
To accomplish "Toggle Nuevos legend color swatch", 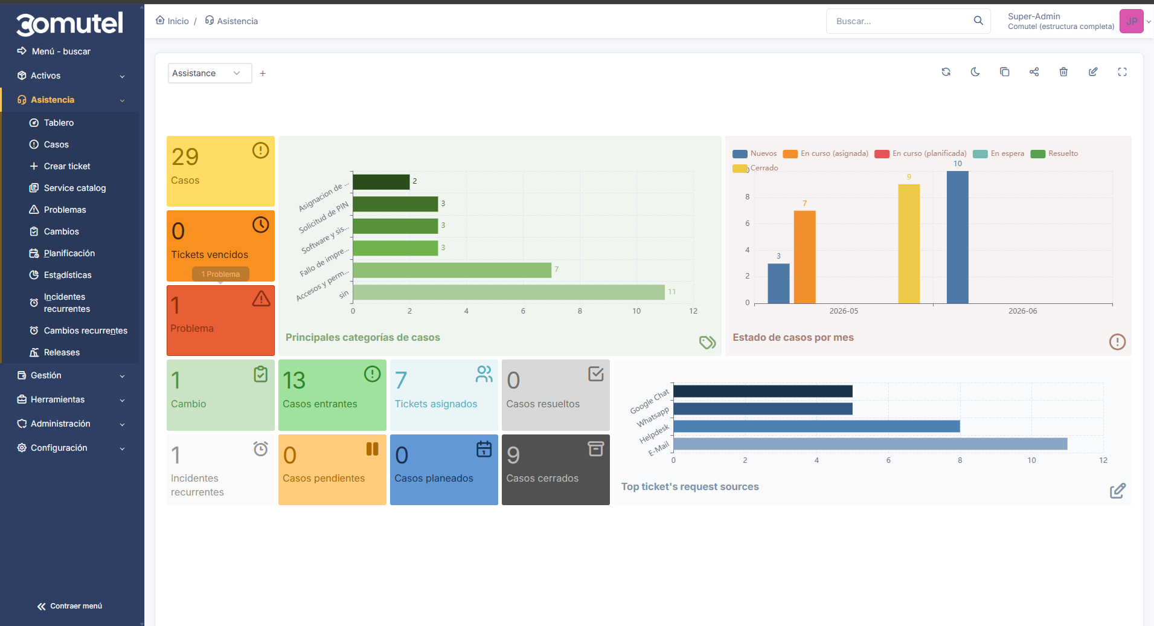I will point(740,153).
